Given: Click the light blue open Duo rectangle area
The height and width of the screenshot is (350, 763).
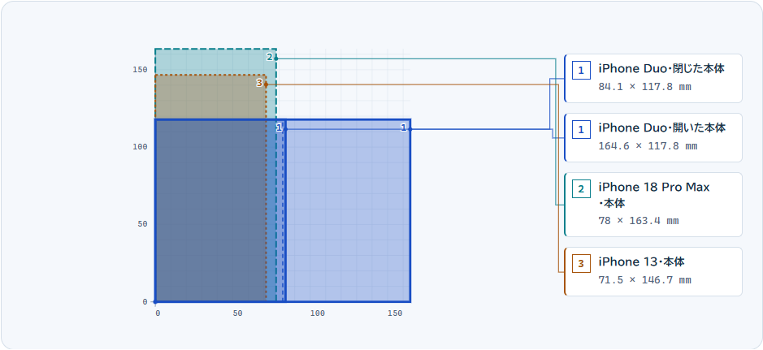Looking at the screenshot, I should coord(348,210).
